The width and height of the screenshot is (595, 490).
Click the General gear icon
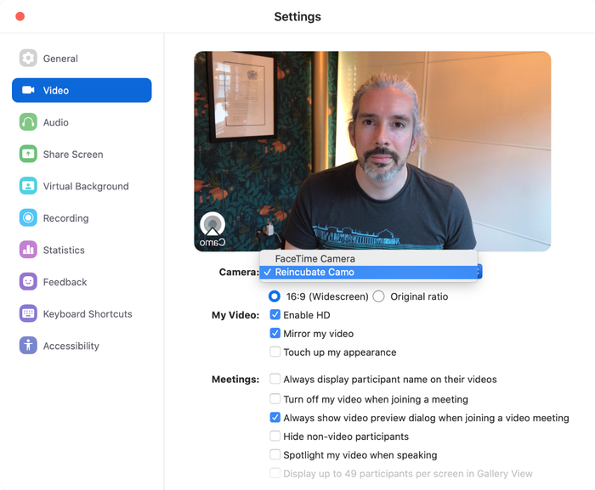pos(28,58)
